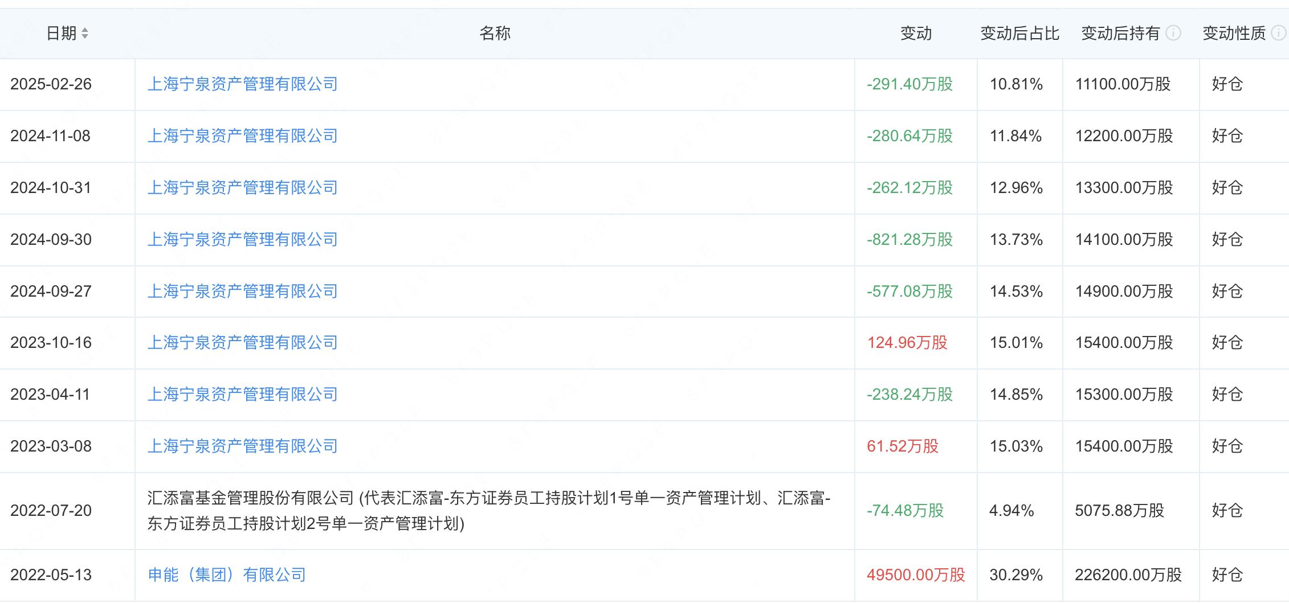Select date cell 2023-04-11
The height and width of the screenshot is (603, 1289).
51,395
